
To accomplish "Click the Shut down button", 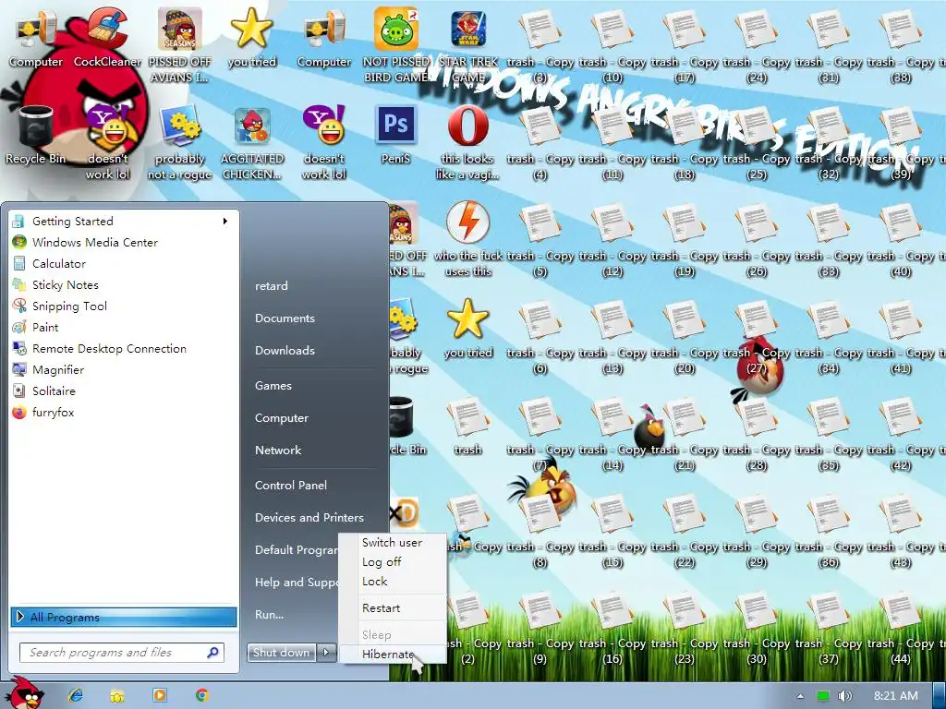I will [281, 653].
